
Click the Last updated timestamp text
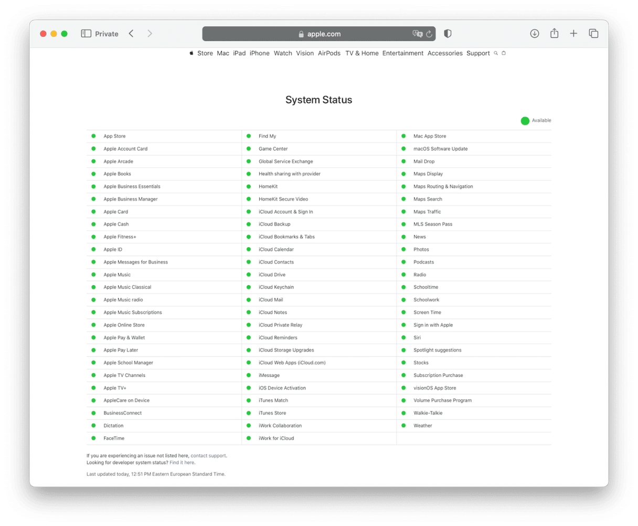tap(156, 474)
